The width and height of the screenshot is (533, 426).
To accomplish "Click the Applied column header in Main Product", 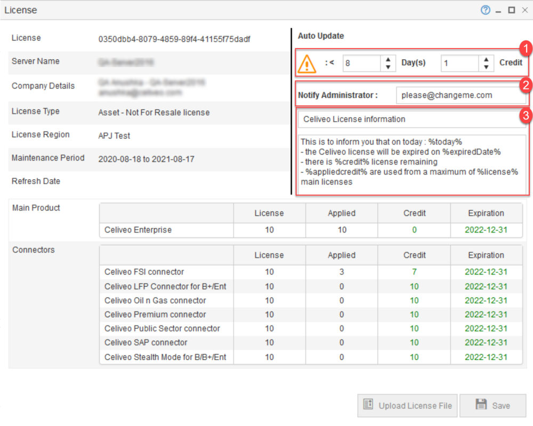I will [342, 213].
